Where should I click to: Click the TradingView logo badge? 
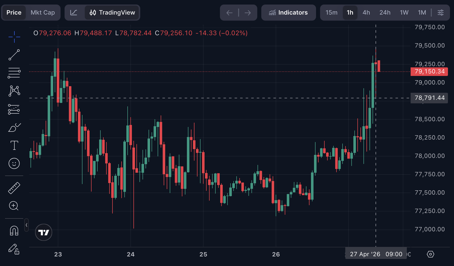[44, 232]
